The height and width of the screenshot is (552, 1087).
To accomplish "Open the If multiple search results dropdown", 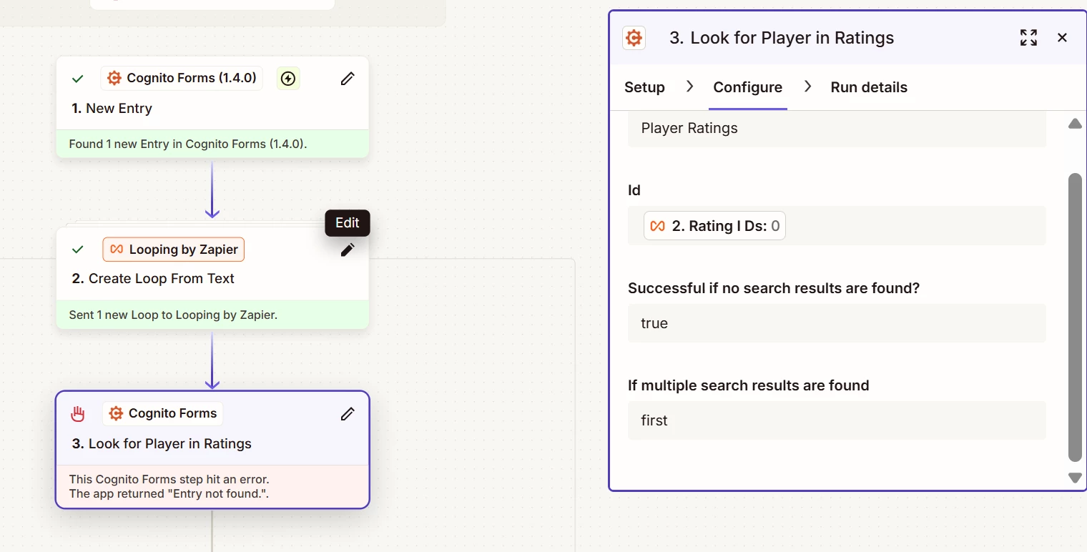I will click(837, 420).
